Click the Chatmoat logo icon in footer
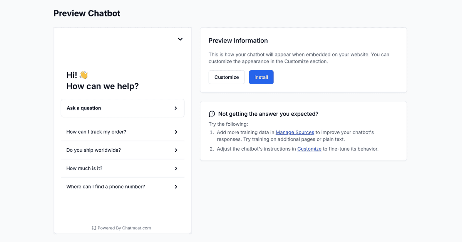This screenshot has width=462, height=242. (x=94, y=228)
